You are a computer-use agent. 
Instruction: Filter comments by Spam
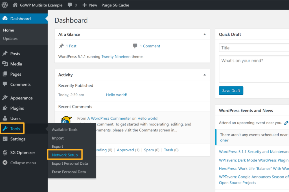click(149, 150)
